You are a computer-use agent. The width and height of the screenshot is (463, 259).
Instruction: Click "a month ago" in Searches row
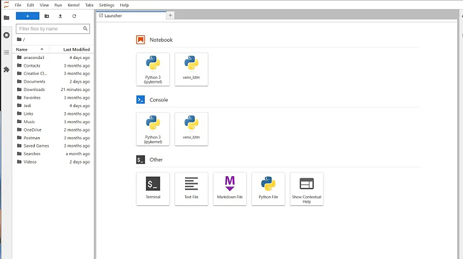click(x=78, y=154)
